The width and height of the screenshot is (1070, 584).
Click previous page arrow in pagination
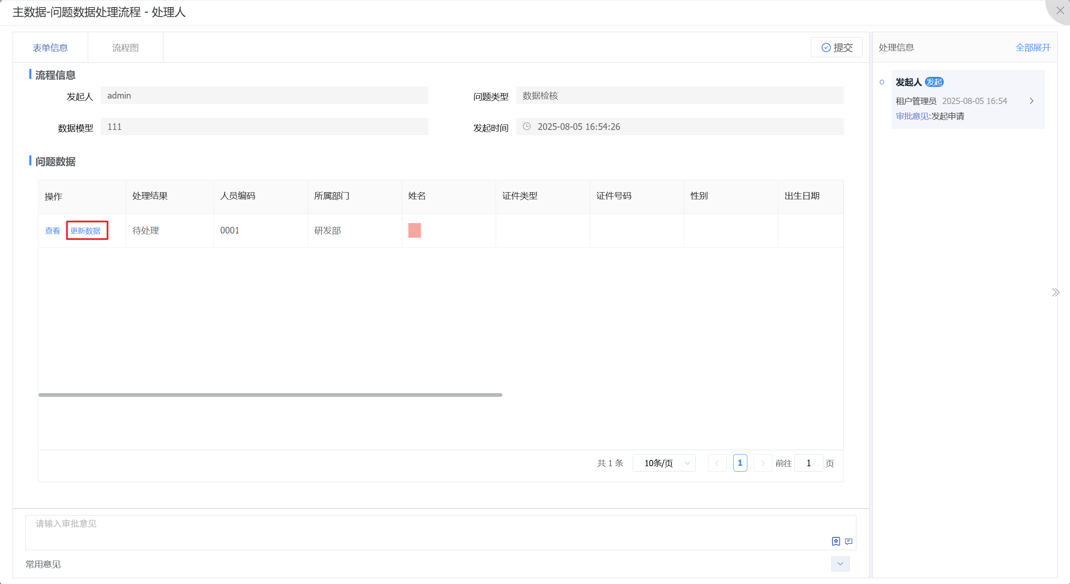click(x=717, y=463)
